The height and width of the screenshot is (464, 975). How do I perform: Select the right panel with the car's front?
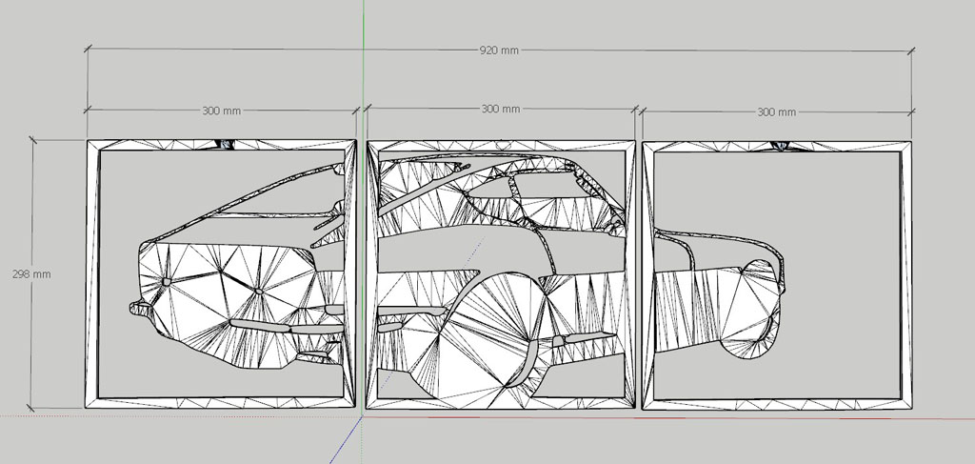(777, 275)
